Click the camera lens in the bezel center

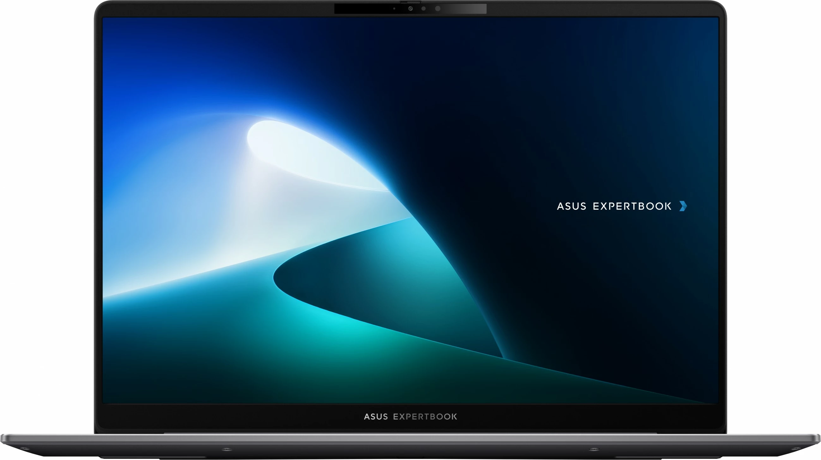(x=410, y=9)
